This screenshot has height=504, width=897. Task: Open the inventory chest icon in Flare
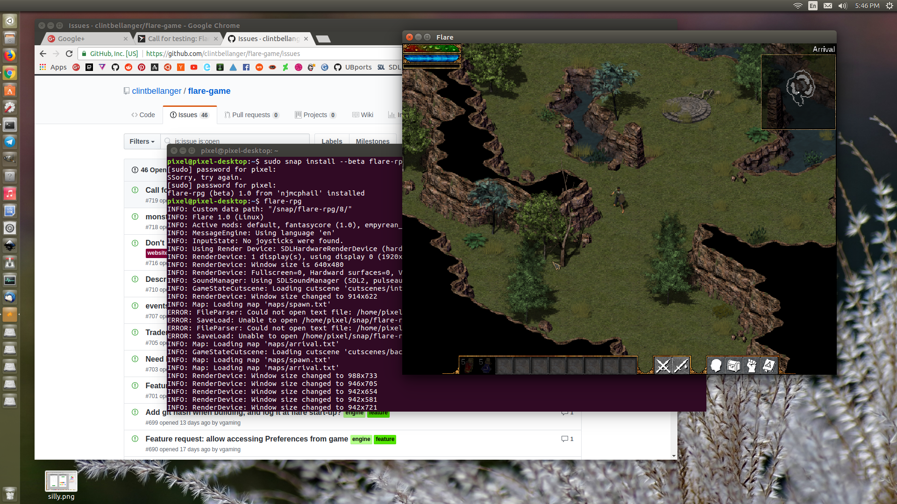coord(733,365)
